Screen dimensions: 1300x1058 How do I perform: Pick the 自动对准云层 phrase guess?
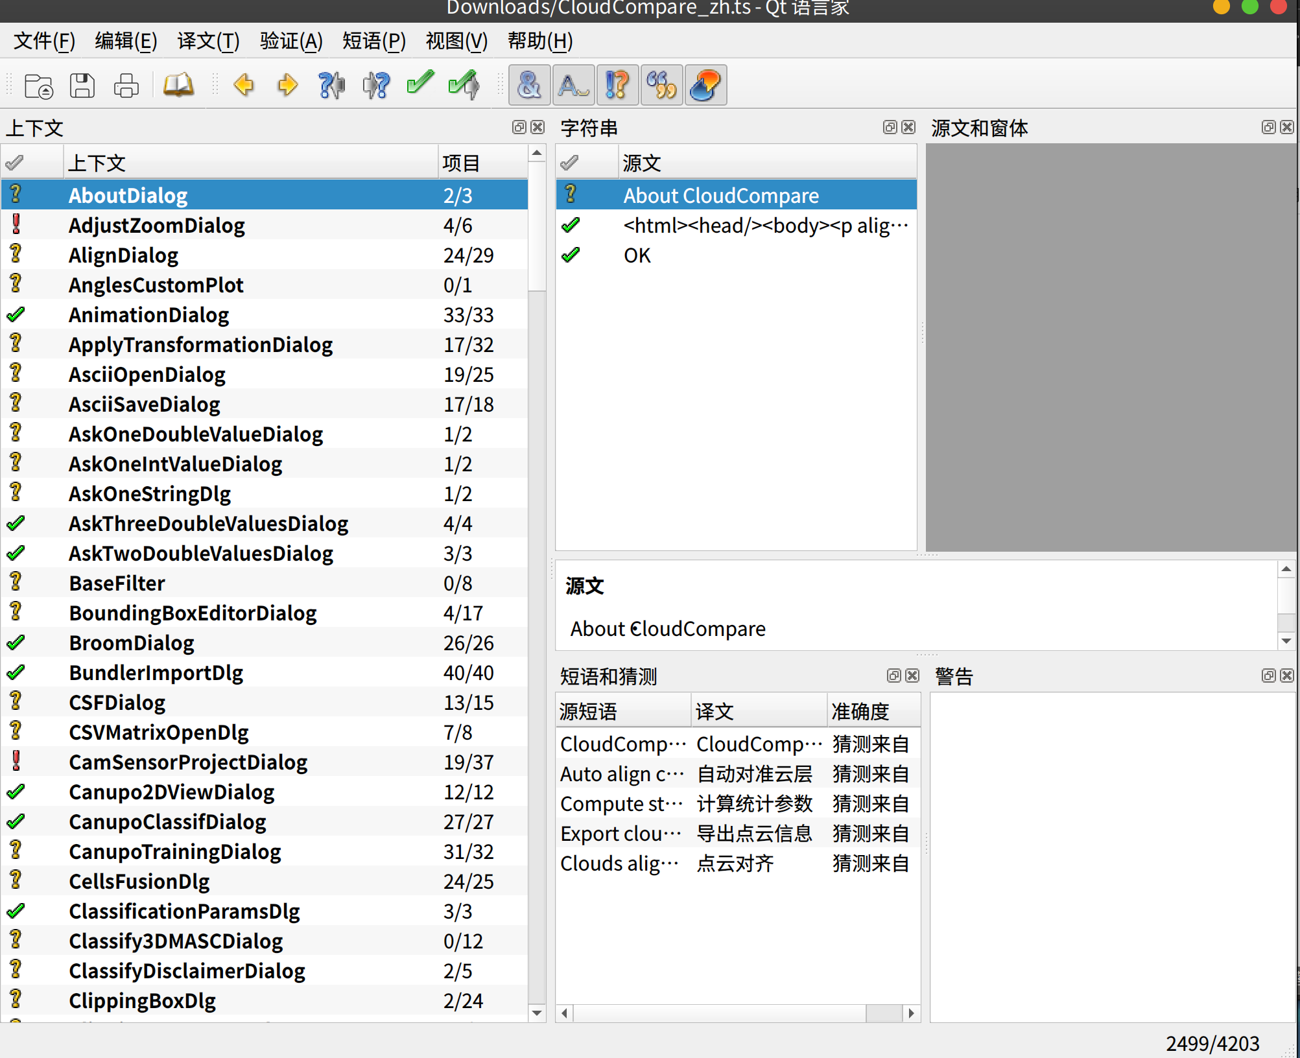pos(738,774)
